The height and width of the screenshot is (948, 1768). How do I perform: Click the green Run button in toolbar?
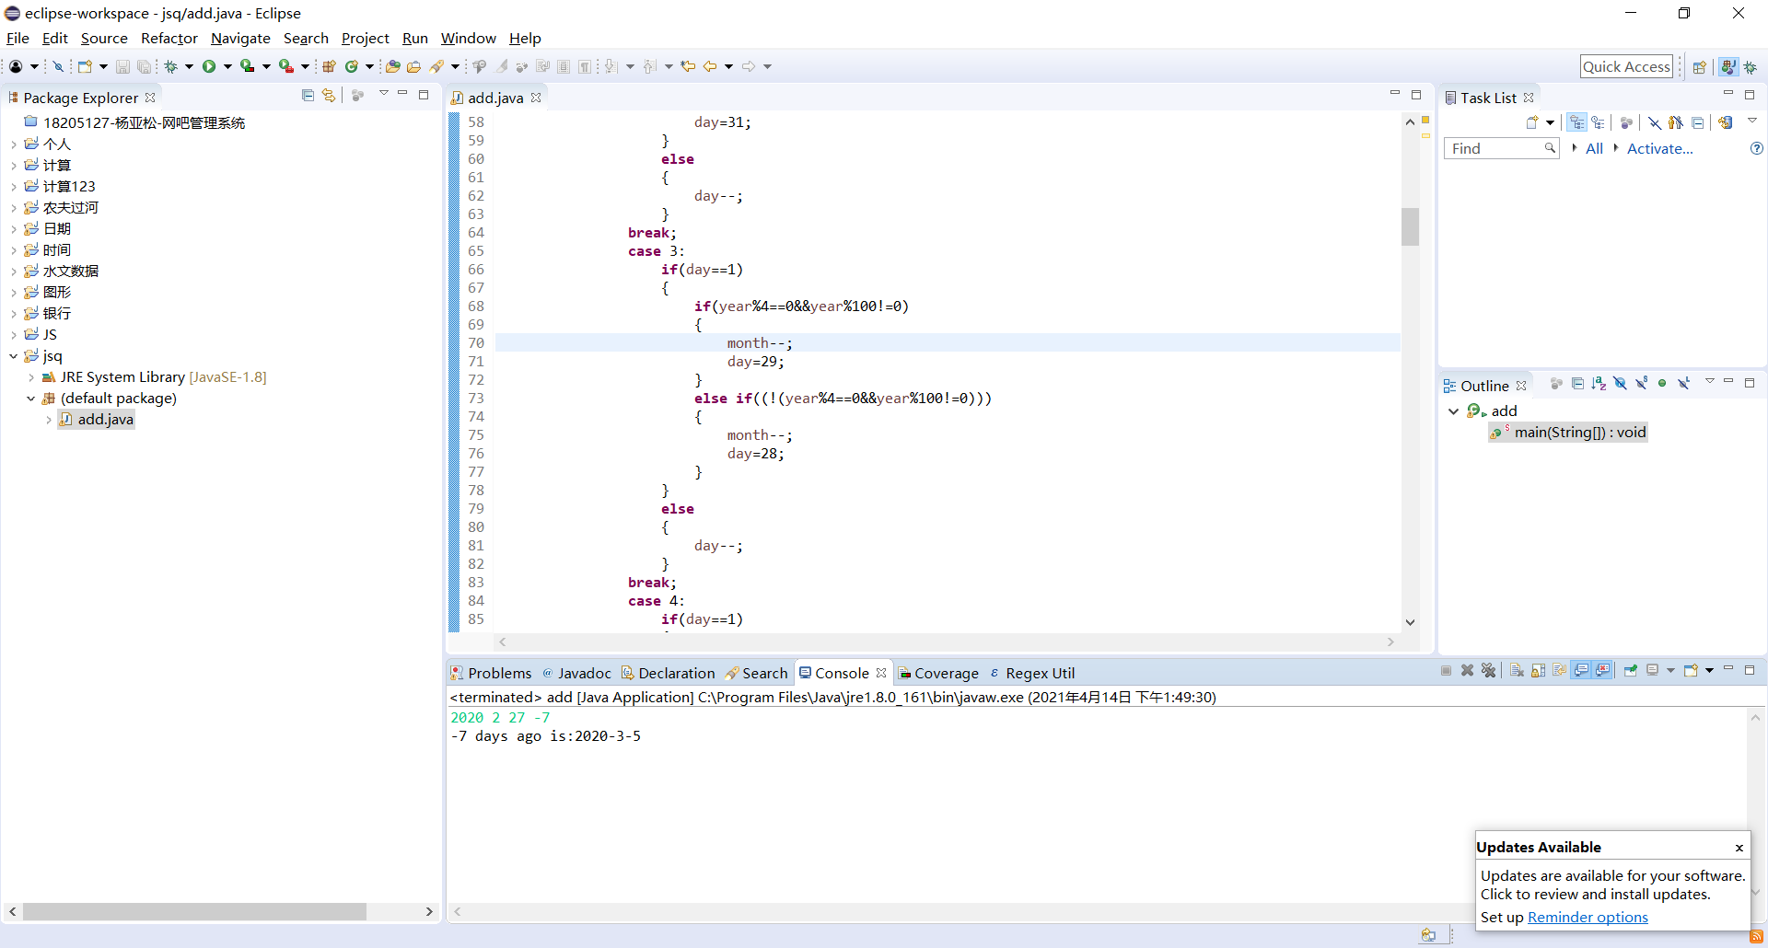coord(209,66)
